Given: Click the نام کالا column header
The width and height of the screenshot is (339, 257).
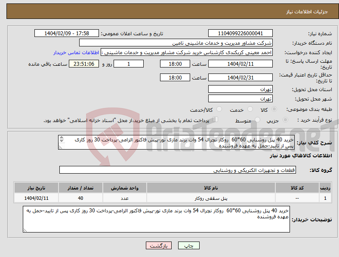Looking at the screenshot, I should click(x=211, y=188).
